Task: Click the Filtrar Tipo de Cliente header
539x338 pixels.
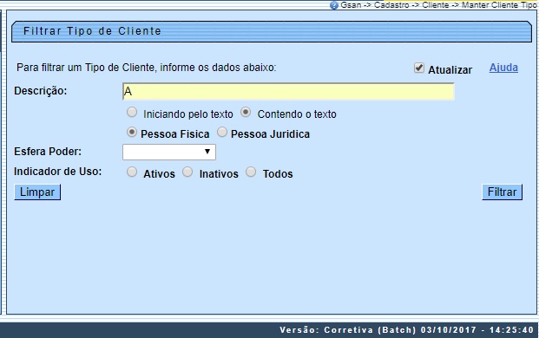Action: pyautogui.click(x=92, y=31)
